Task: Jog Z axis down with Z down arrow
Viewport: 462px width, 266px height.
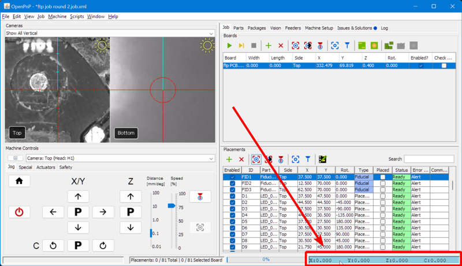Action: coord(131,228)
